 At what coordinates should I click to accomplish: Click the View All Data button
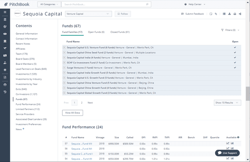click(72, 113)
